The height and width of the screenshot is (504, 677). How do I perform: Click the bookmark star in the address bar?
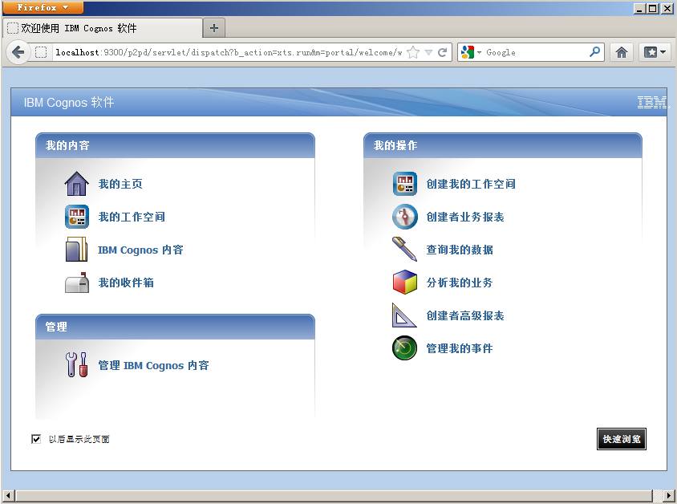click(413, 52)
